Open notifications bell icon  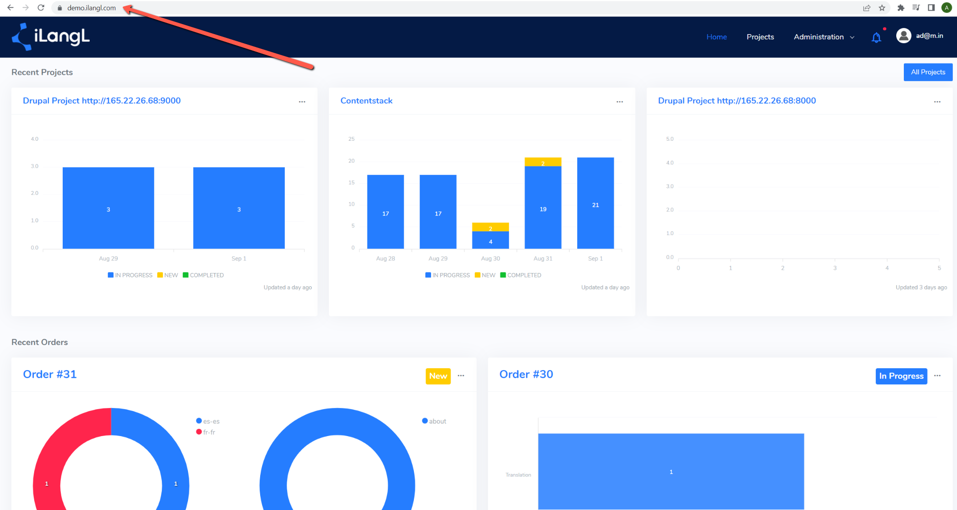(876, 37)
